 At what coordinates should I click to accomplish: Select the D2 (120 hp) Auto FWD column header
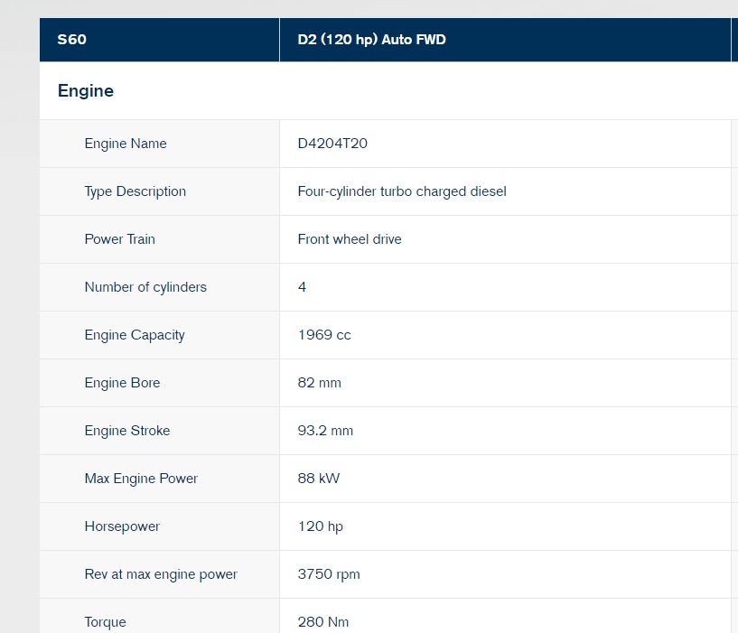pos(505,40)
